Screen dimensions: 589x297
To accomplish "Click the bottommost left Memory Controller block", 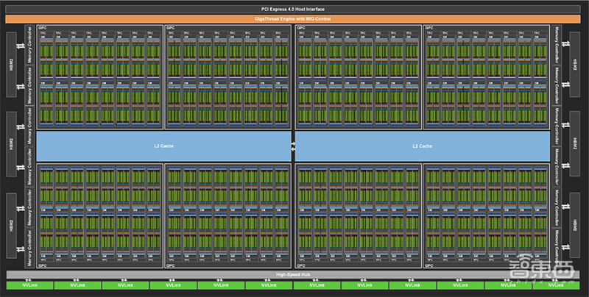I will [29, 250].
